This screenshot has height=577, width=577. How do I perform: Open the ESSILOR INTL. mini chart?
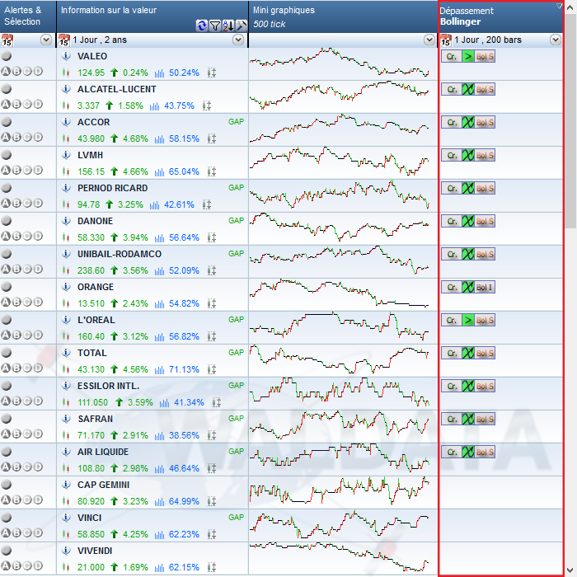pyautogui.click(x=340, y=392)
